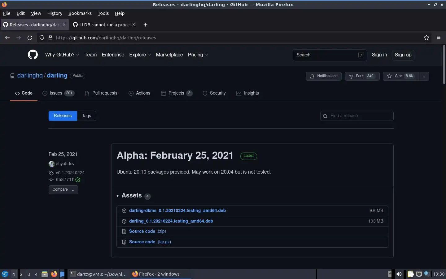Open Star list dropdown arrow
Image resolution: width=446 pixels, height=279 pixels.
coord(424,76)
